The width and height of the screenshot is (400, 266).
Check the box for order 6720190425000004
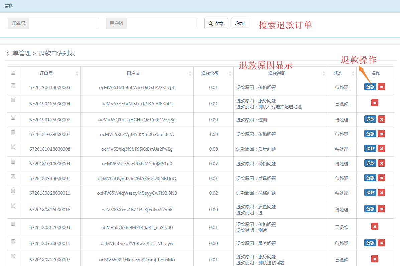click(x=13, y=100)
